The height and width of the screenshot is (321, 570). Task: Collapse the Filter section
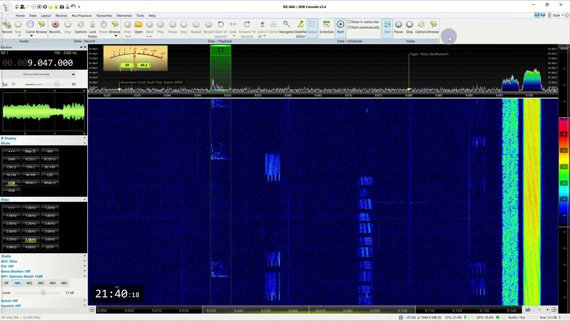[x=85, y=200]
